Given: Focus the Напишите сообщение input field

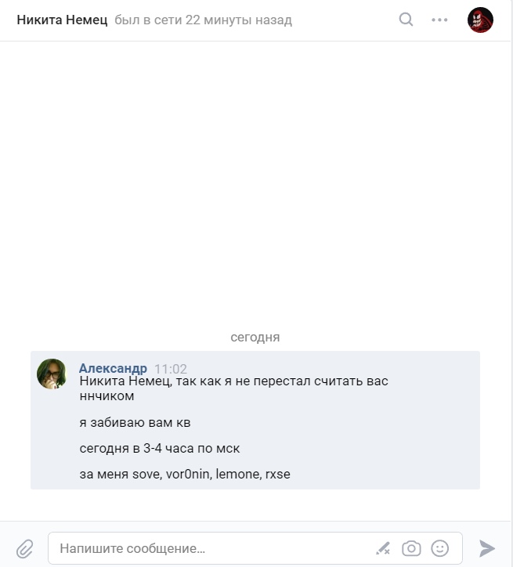Looking at the screenshot, I should click(213, 548).
